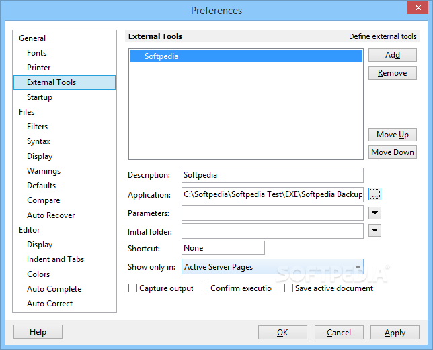Remove the selected external tool
This screenshot has height=350, width=433.
(393, 73)
